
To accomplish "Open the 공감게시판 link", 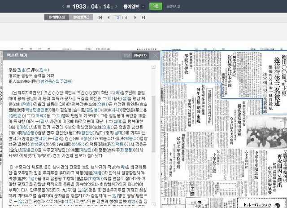I will pos(173,6).
